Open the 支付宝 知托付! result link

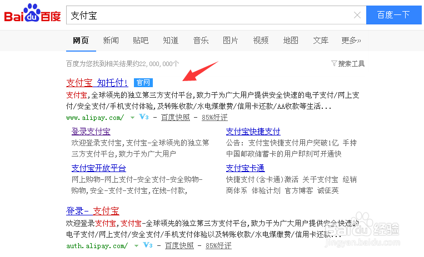(x=97, y=83)
